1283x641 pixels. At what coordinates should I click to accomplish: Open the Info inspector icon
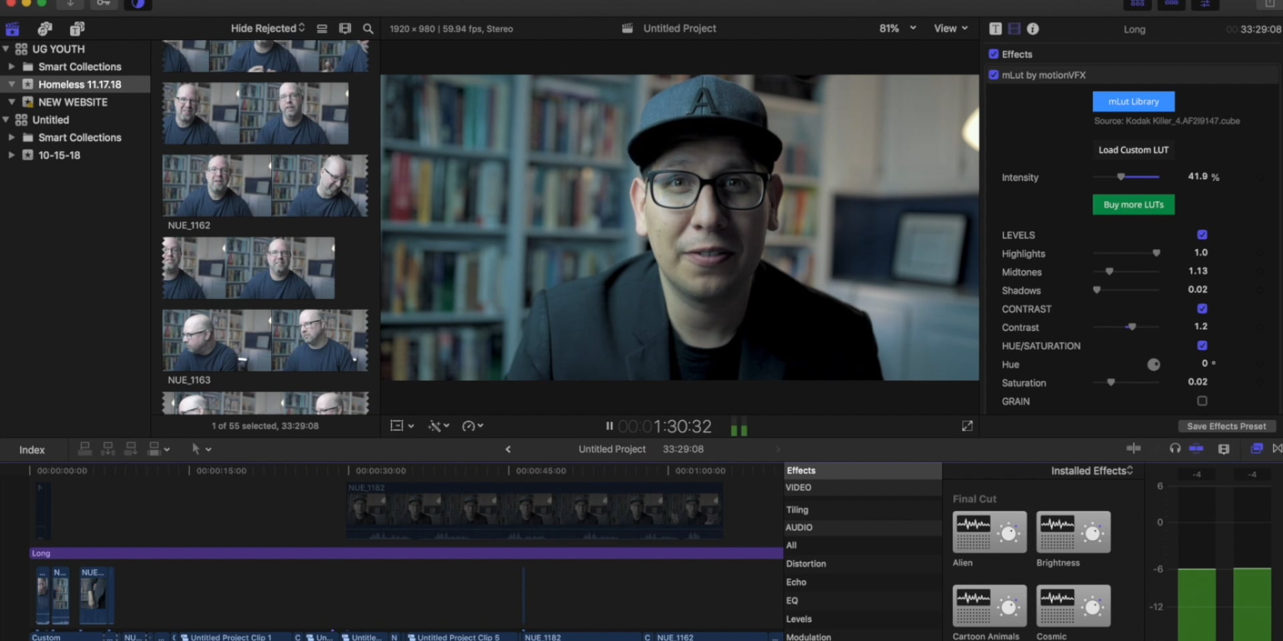(x=1032, y=29)
